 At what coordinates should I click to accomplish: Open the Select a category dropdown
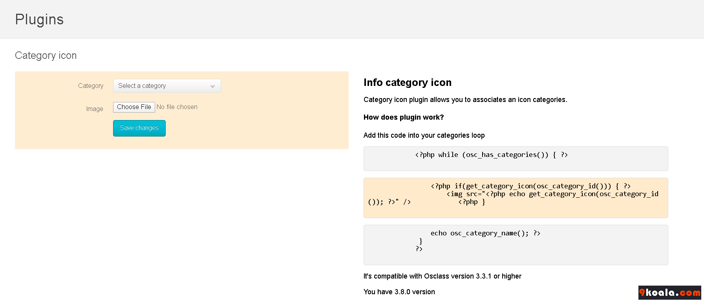166,86
